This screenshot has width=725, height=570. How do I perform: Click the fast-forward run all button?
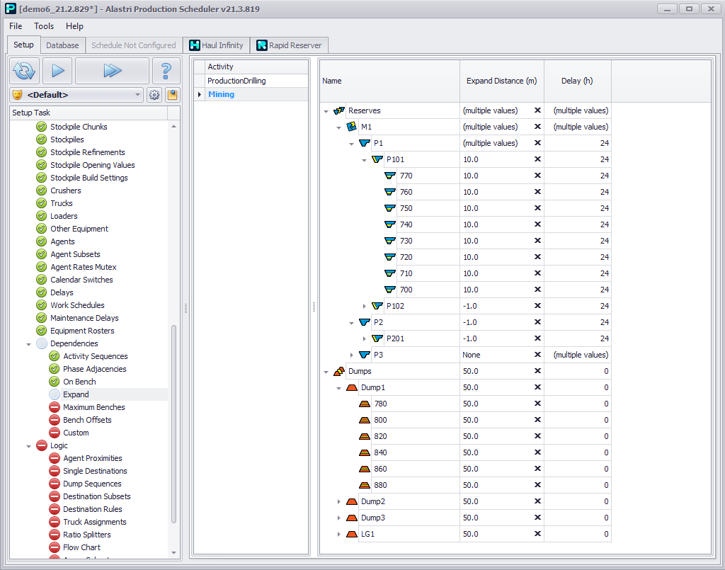point(112,71)
